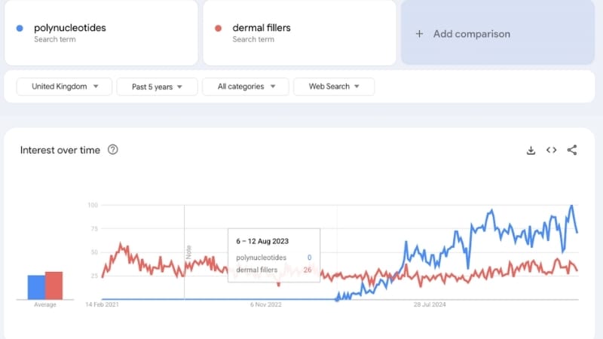Image resolution: width=603 pixels, height=339 pixels.
Task: Click the red average bar
Action: tap(54, 286)
